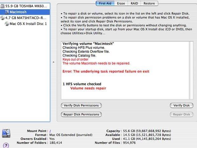Viewport: 197px width, 148px height.
Task: Click the Capacity value 55.6 GB
Action: point(147,131)
